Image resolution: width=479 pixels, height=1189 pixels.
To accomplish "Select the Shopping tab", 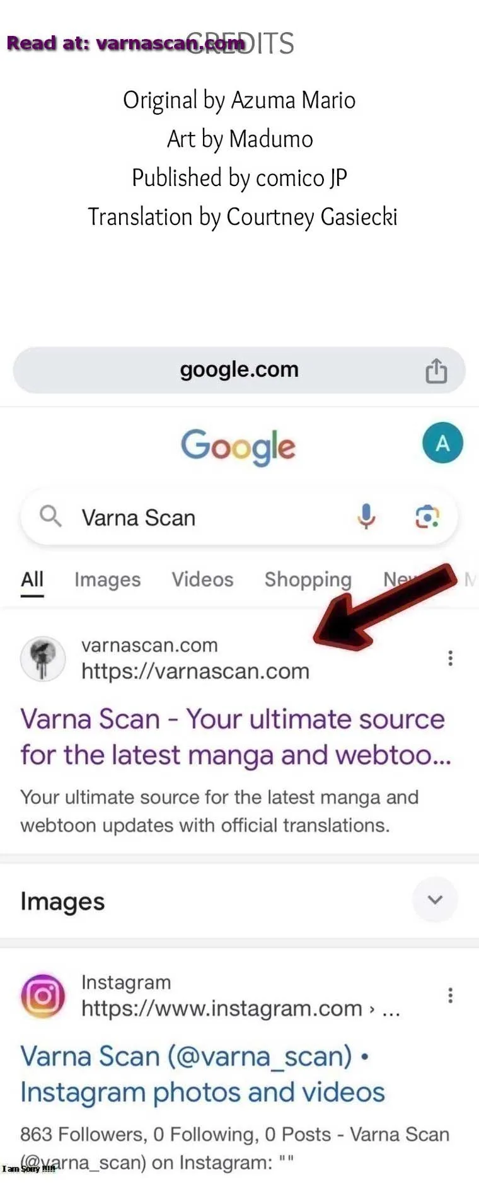I will (308, 579).
